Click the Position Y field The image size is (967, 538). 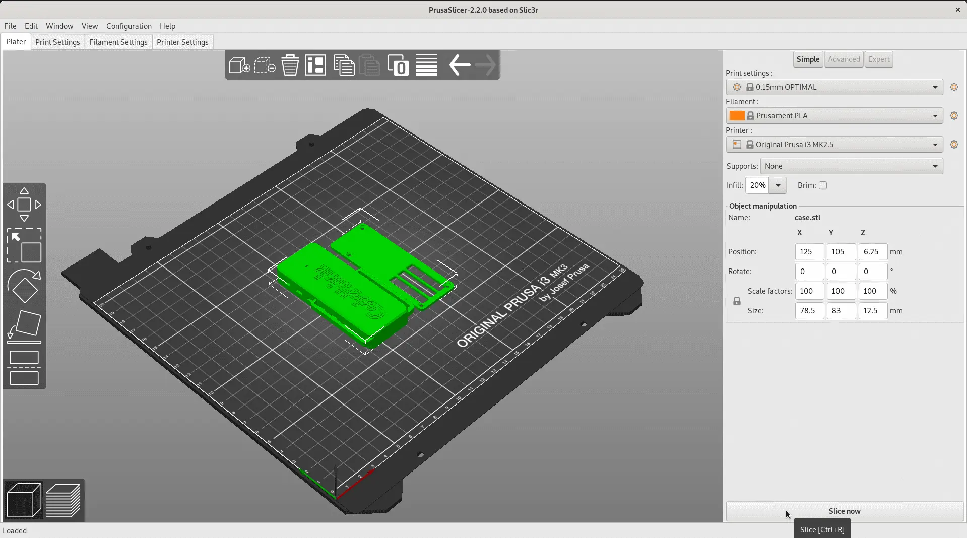tap(841, 252)
